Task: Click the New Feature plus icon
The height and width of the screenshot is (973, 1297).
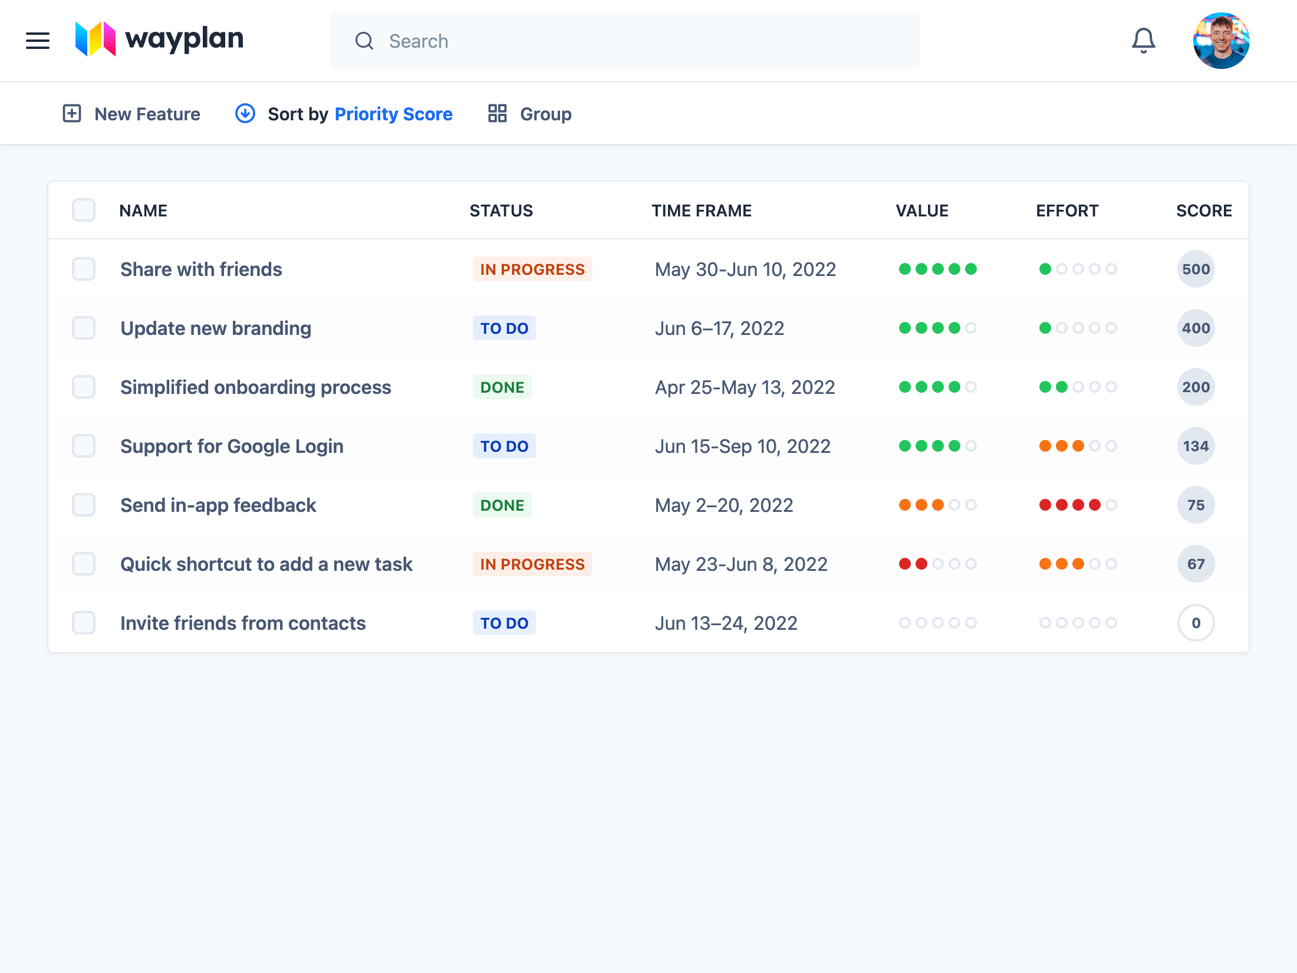Action: point(72,113)
